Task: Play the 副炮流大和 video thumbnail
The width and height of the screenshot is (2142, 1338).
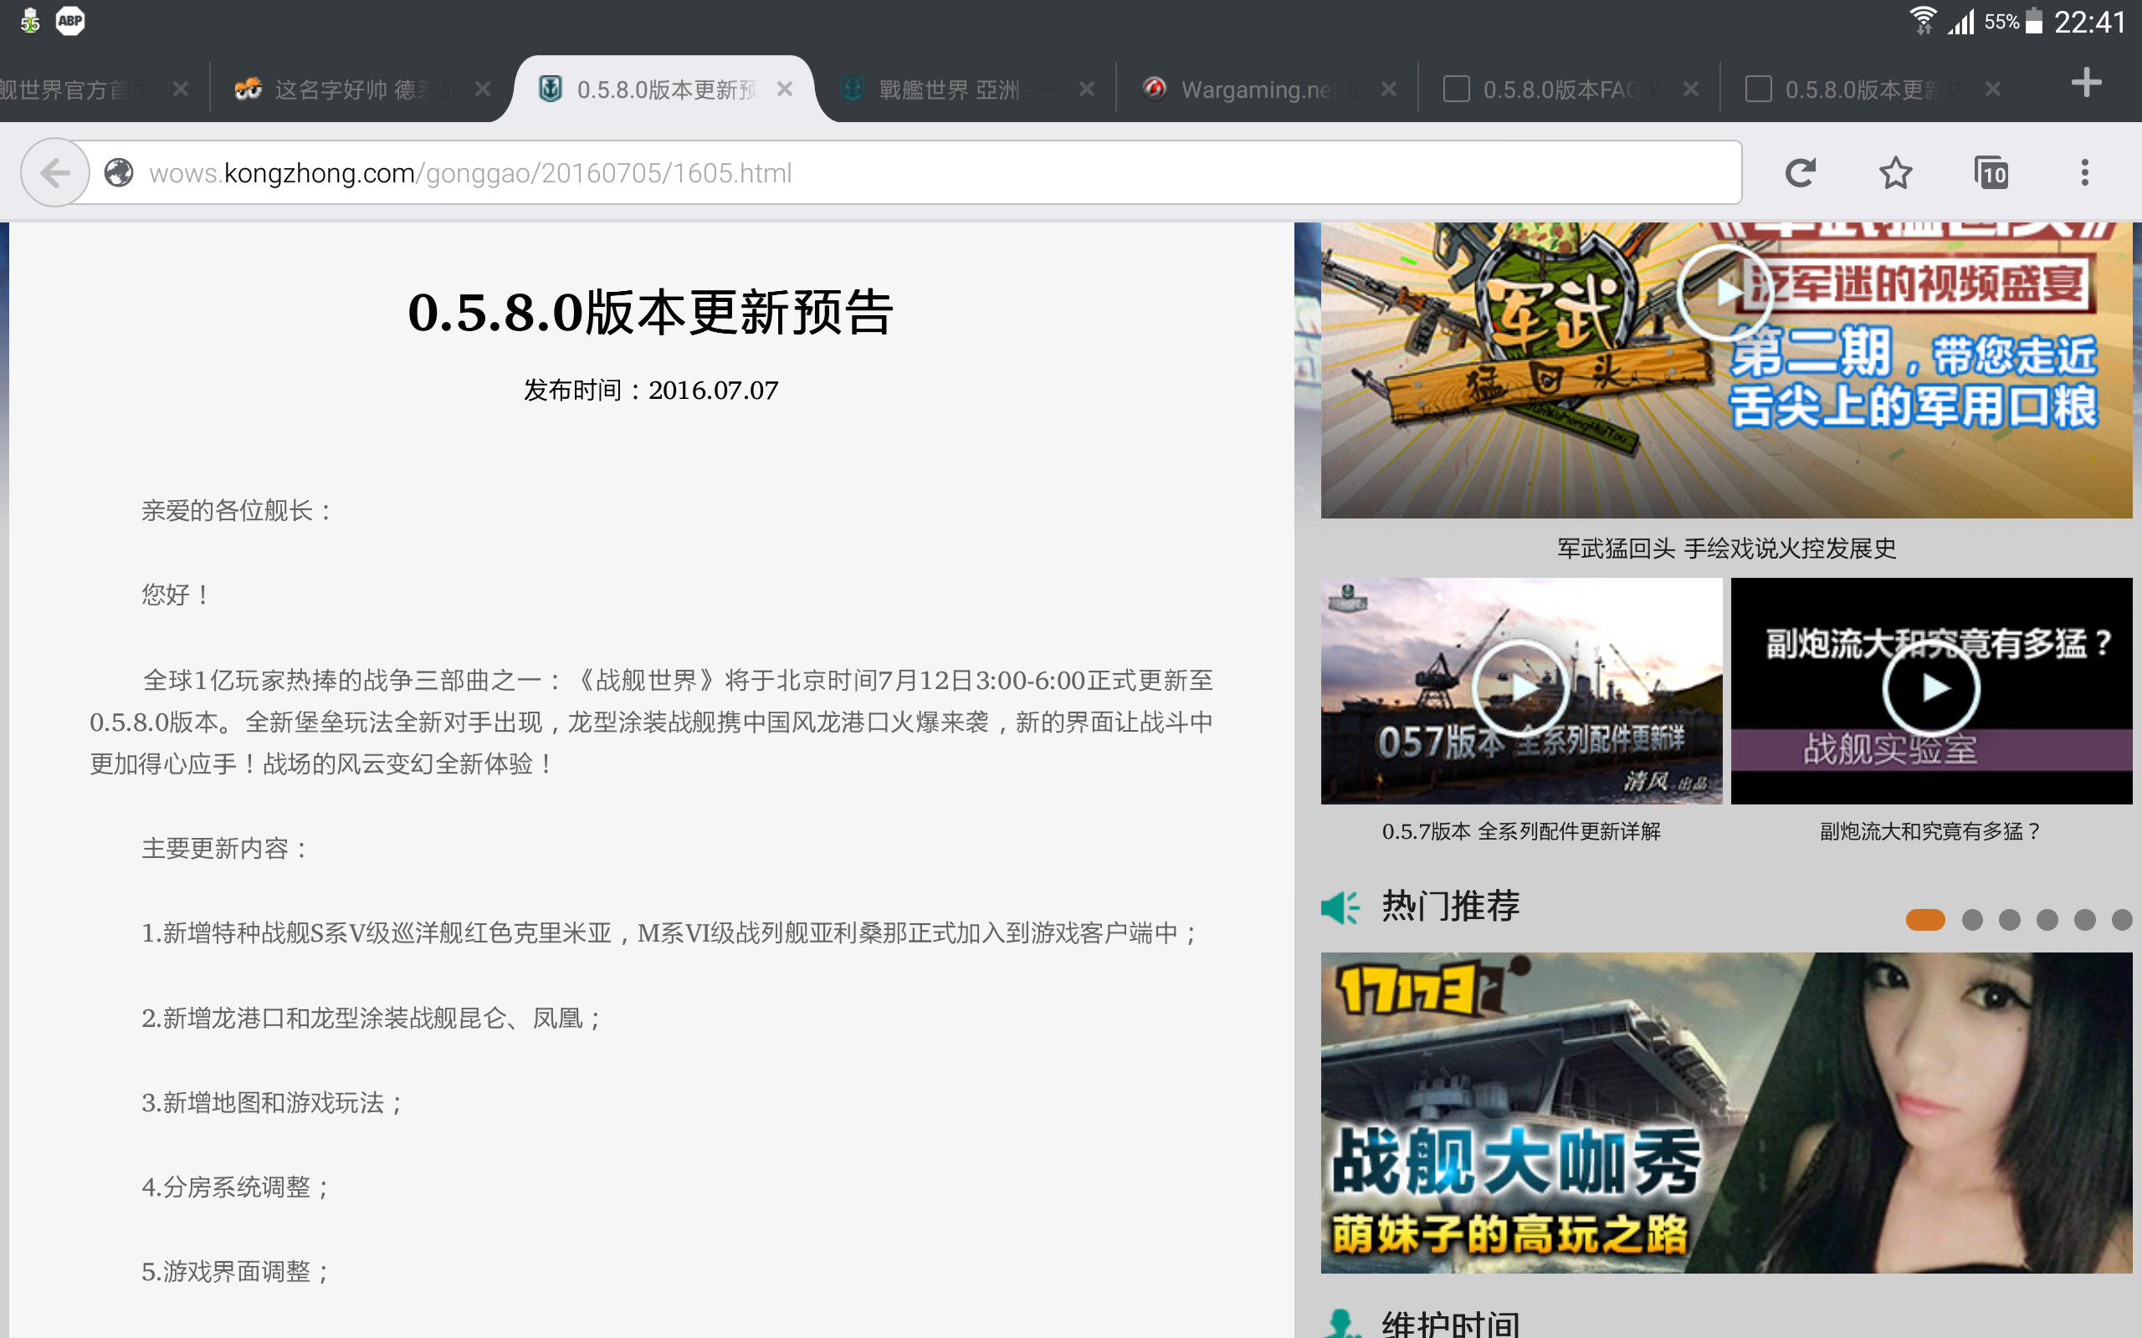Action: (x=1930, y=687)
